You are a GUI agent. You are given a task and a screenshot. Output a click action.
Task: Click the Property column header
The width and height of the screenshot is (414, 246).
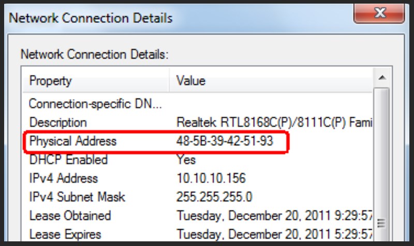tap(51, 81)
